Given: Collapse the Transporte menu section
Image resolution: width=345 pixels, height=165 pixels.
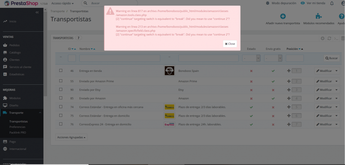Looking at the screenshot, I should 40,113.
